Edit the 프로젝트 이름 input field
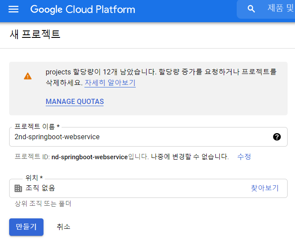The image size is (295, 241). [148, 137]
